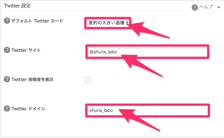Show help for Twitter 投稿者を表示
This screenshot has width=224, height=138.
pyautogui.click(x=7, y=79)
